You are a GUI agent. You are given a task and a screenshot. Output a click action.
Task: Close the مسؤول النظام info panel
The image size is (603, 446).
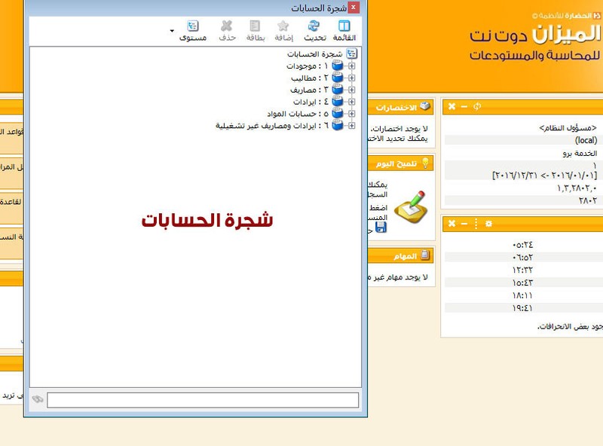pos(451,106)
